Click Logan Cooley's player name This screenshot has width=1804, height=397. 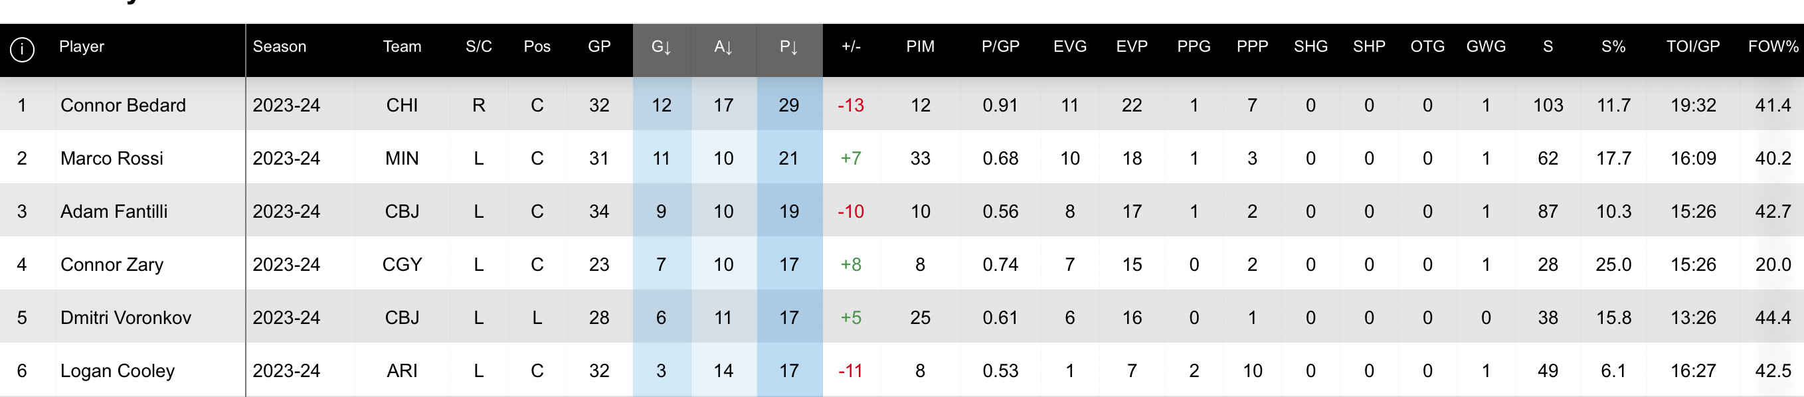[x=118, y=370]
